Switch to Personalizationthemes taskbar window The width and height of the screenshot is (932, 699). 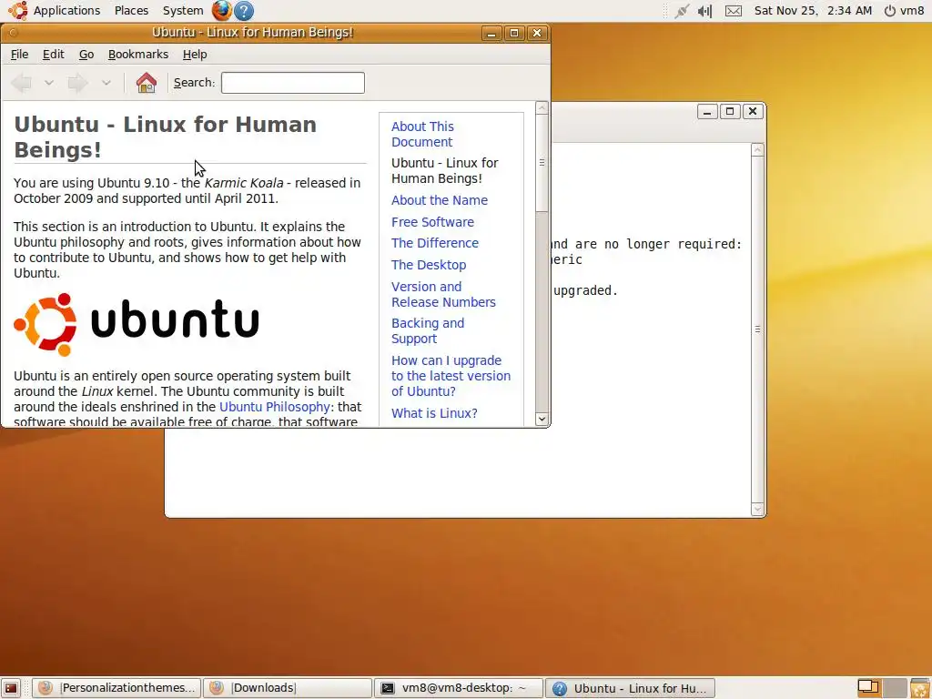[116, 688]
